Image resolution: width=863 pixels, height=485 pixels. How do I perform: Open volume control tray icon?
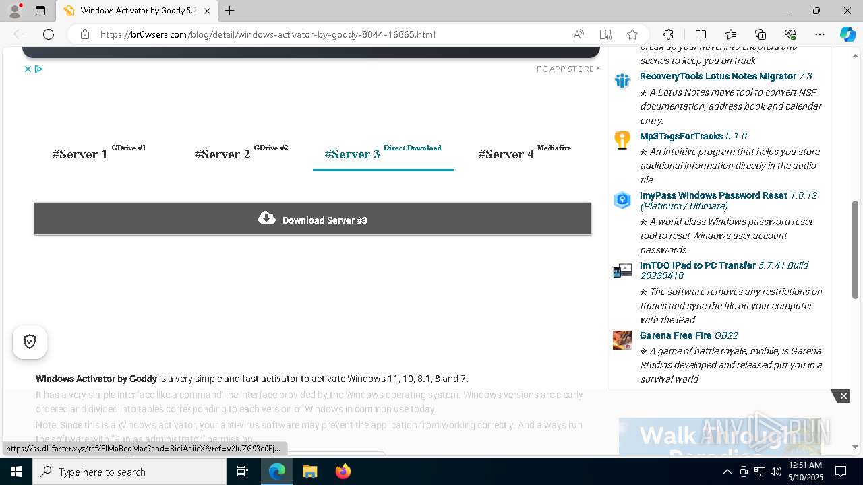(775, 472)
